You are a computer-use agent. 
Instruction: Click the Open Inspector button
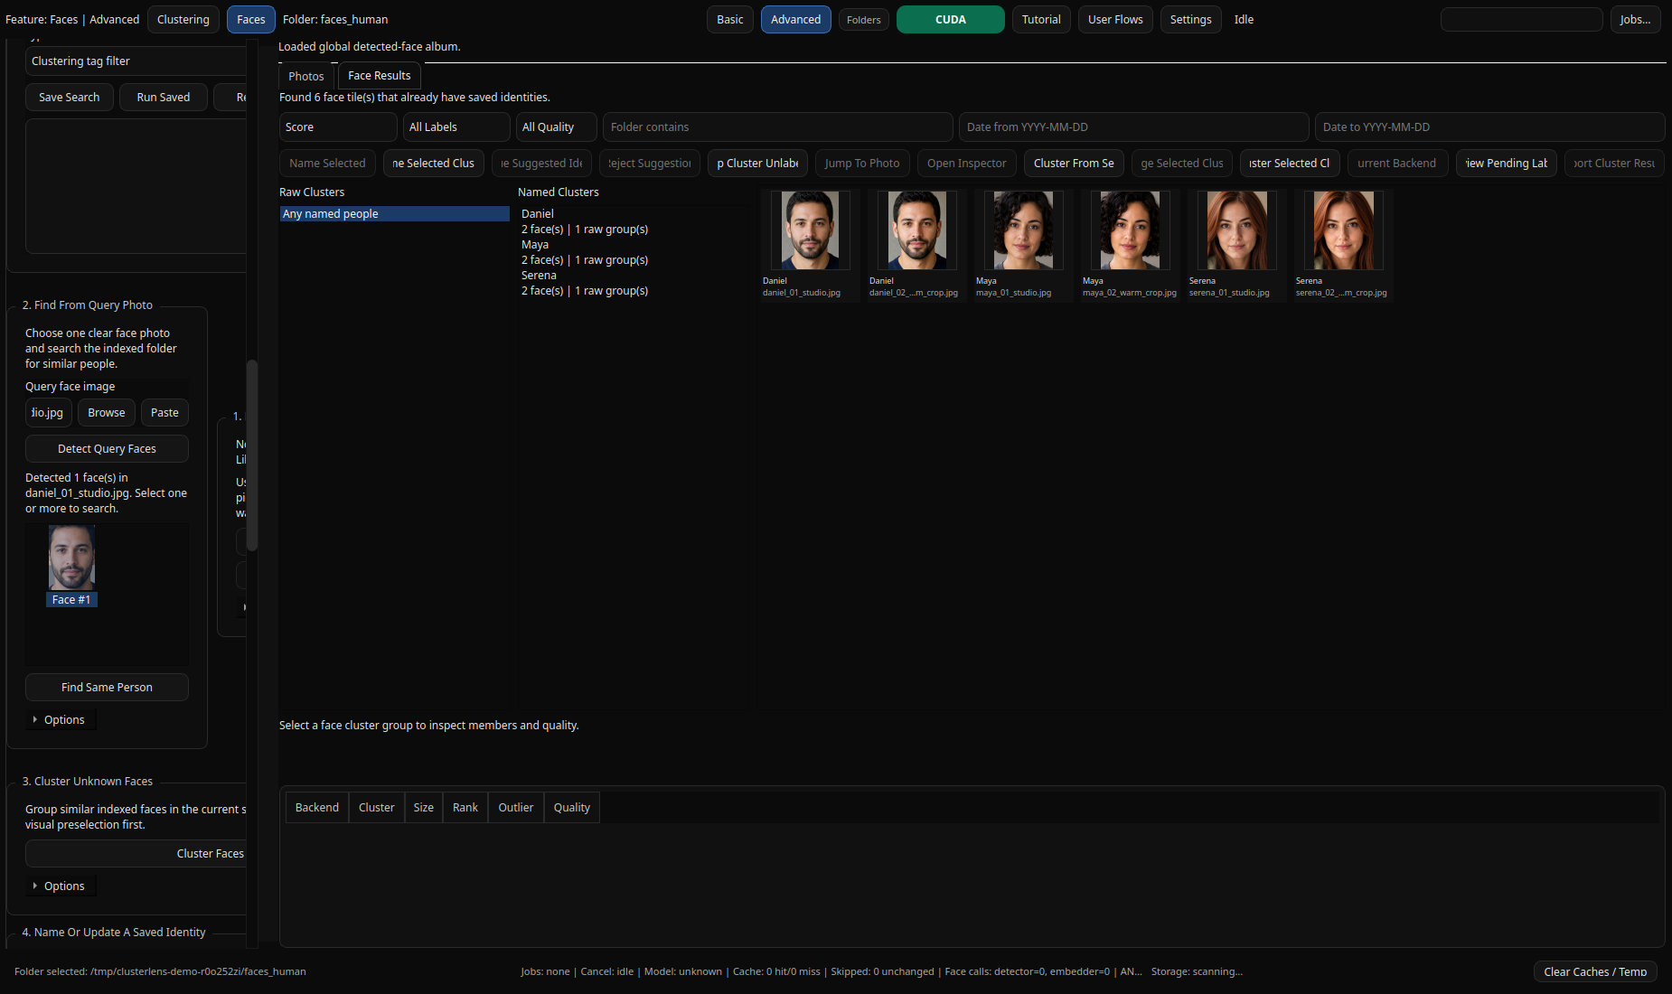(966, 164)
